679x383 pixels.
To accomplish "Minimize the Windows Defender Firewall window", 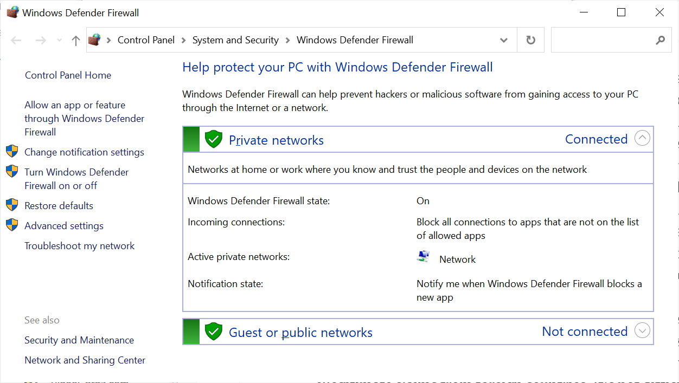I will [x=584, y=12].
